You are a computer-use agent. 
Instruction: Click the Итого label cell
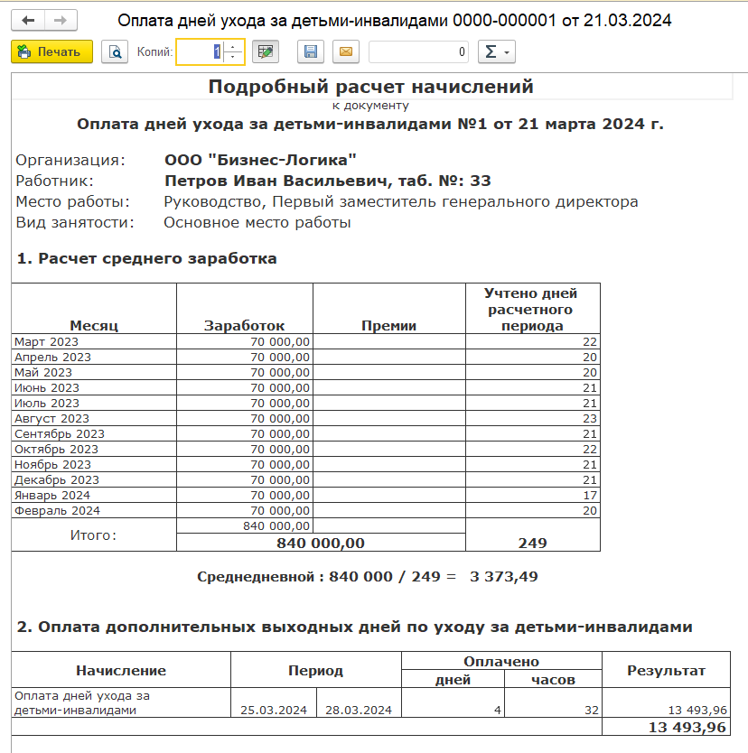coord(94,535)
